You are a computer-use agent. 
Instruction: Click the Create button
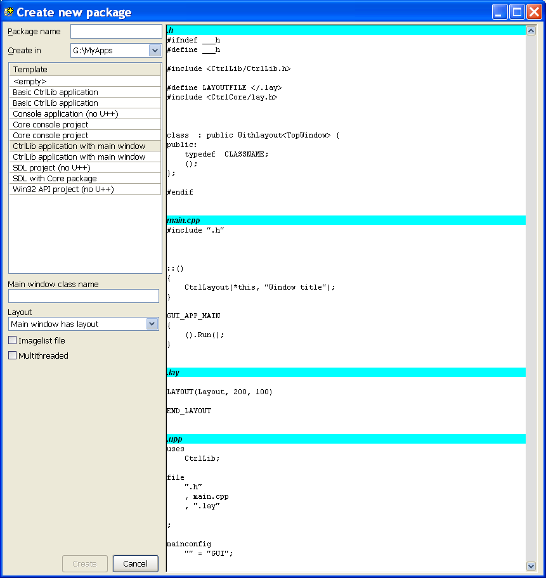pos(85,563)
